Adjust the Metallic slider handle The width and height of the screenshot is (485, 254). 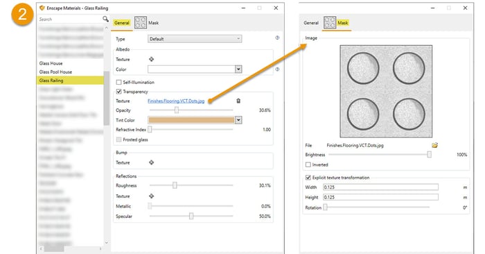(150, 206)
